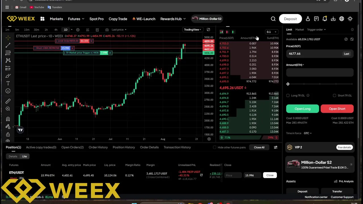Open the Position History tab
Image resolution: width=363 pixels, height=204 pixels.
click(124, 147)
